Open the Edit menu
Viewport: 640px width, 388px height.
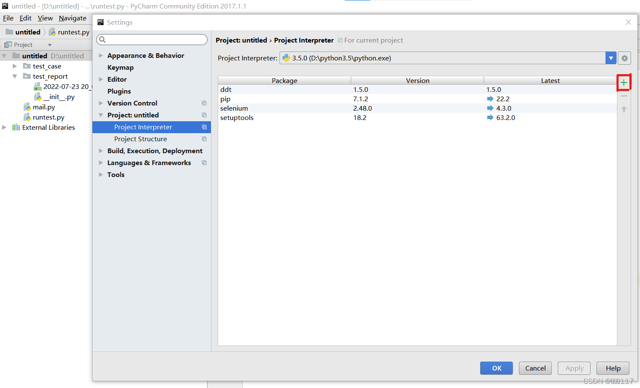[x=25, y=18]
